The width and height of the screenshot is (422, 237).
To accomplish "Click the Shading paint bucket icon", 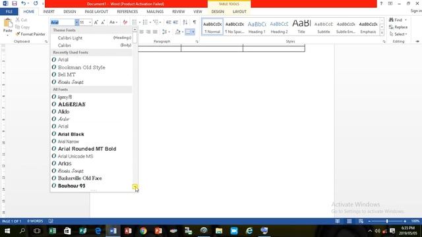I will 177,32.
